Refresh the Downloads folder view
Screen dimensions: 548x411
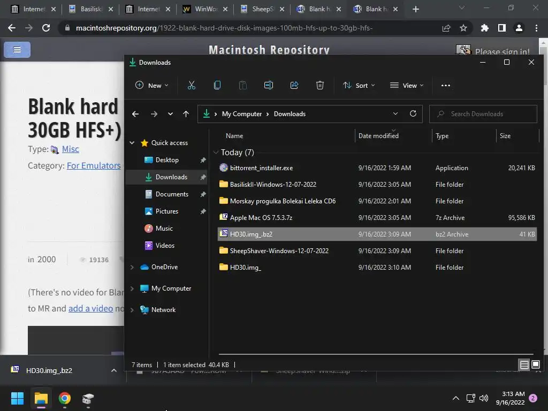(x=413, y=113)
